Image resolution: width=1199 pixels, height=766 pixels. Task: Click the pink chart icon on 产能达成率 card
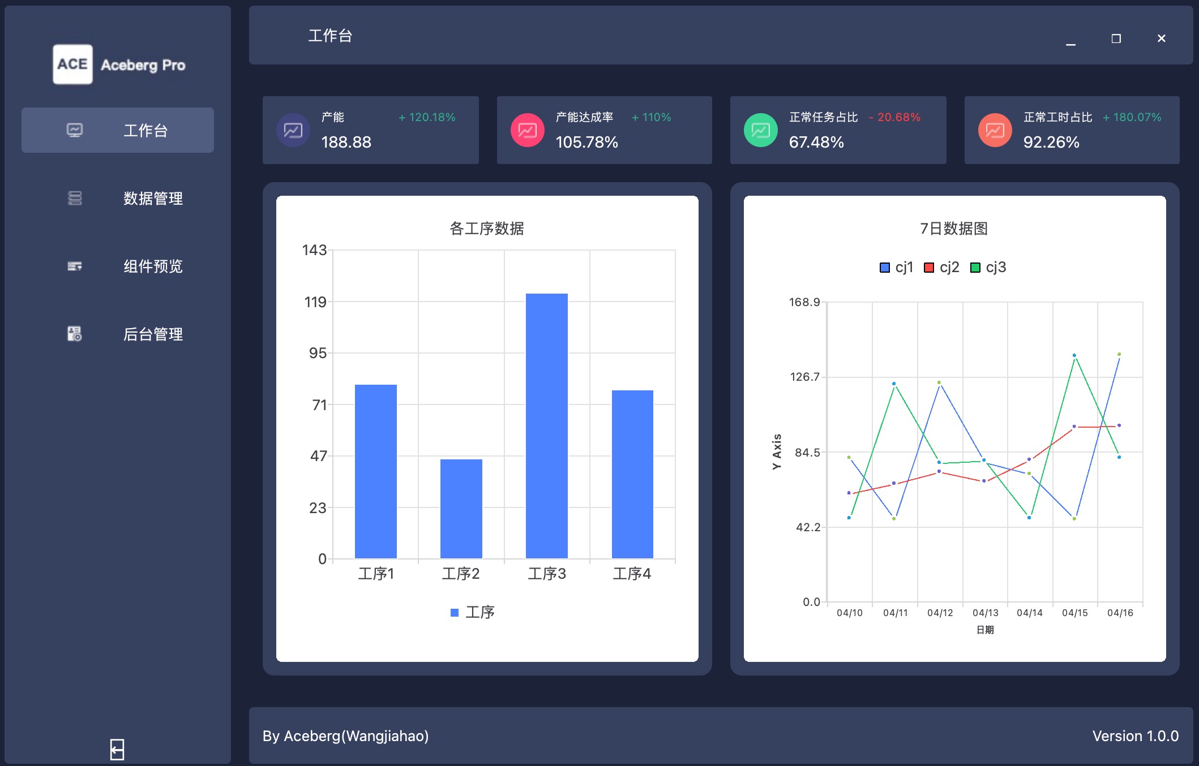click(x=527, y=131)
